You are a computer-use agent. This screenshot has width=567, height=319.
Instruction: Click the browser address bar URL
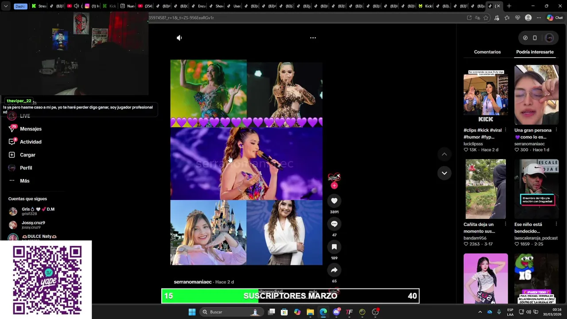click(x=181, y=18)
